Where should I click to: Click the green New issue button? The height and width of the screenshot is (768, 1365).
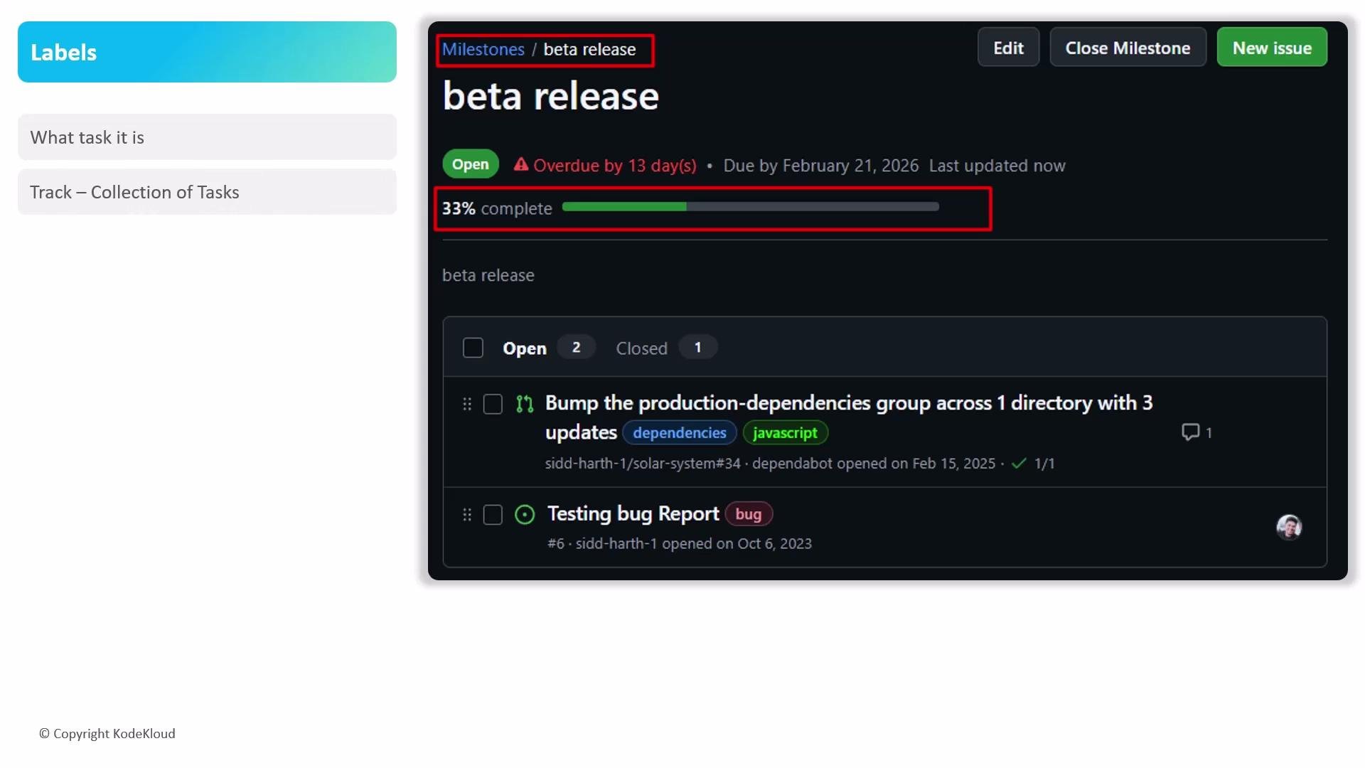[1272, 48]
